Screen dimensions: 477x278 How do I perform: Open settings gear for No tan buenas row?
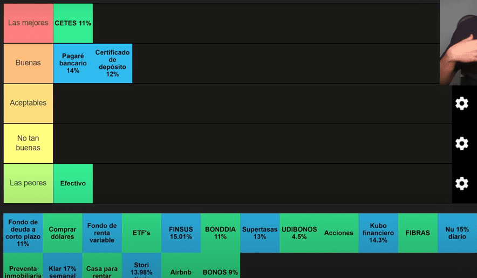(461, 143)
